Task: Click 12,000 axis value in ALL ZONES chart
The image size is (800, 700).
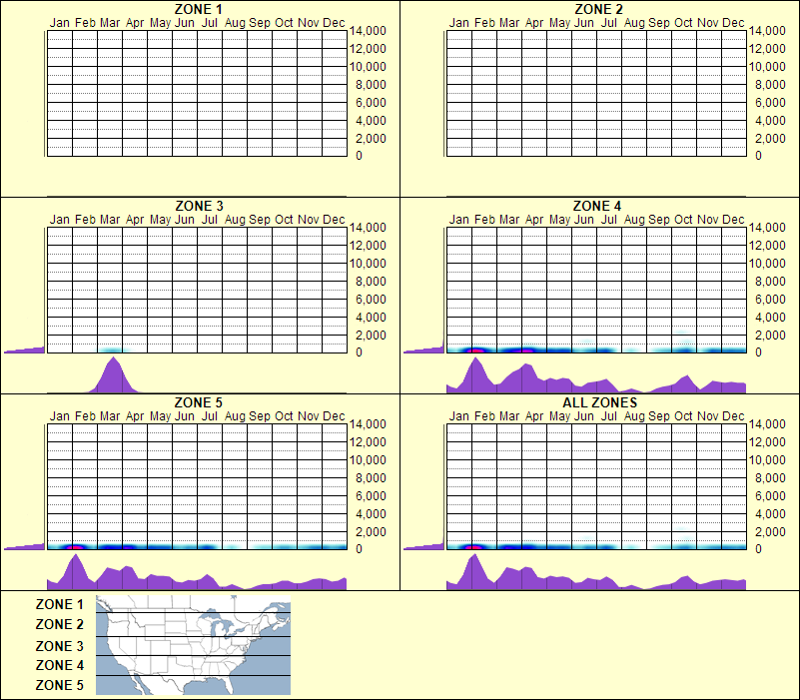Action: (x=767, y=441)
